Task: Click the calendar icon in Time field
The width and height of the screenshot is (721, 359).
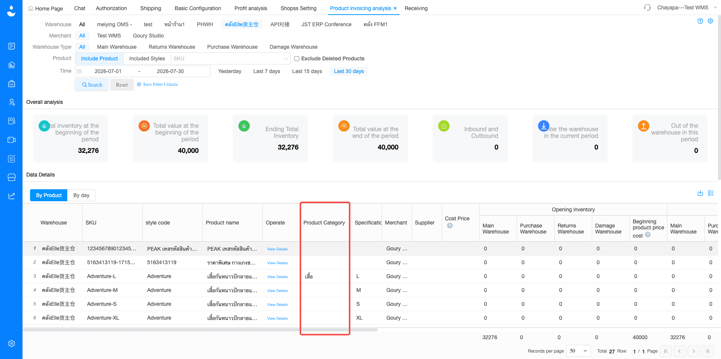Action: pos(79,71)
